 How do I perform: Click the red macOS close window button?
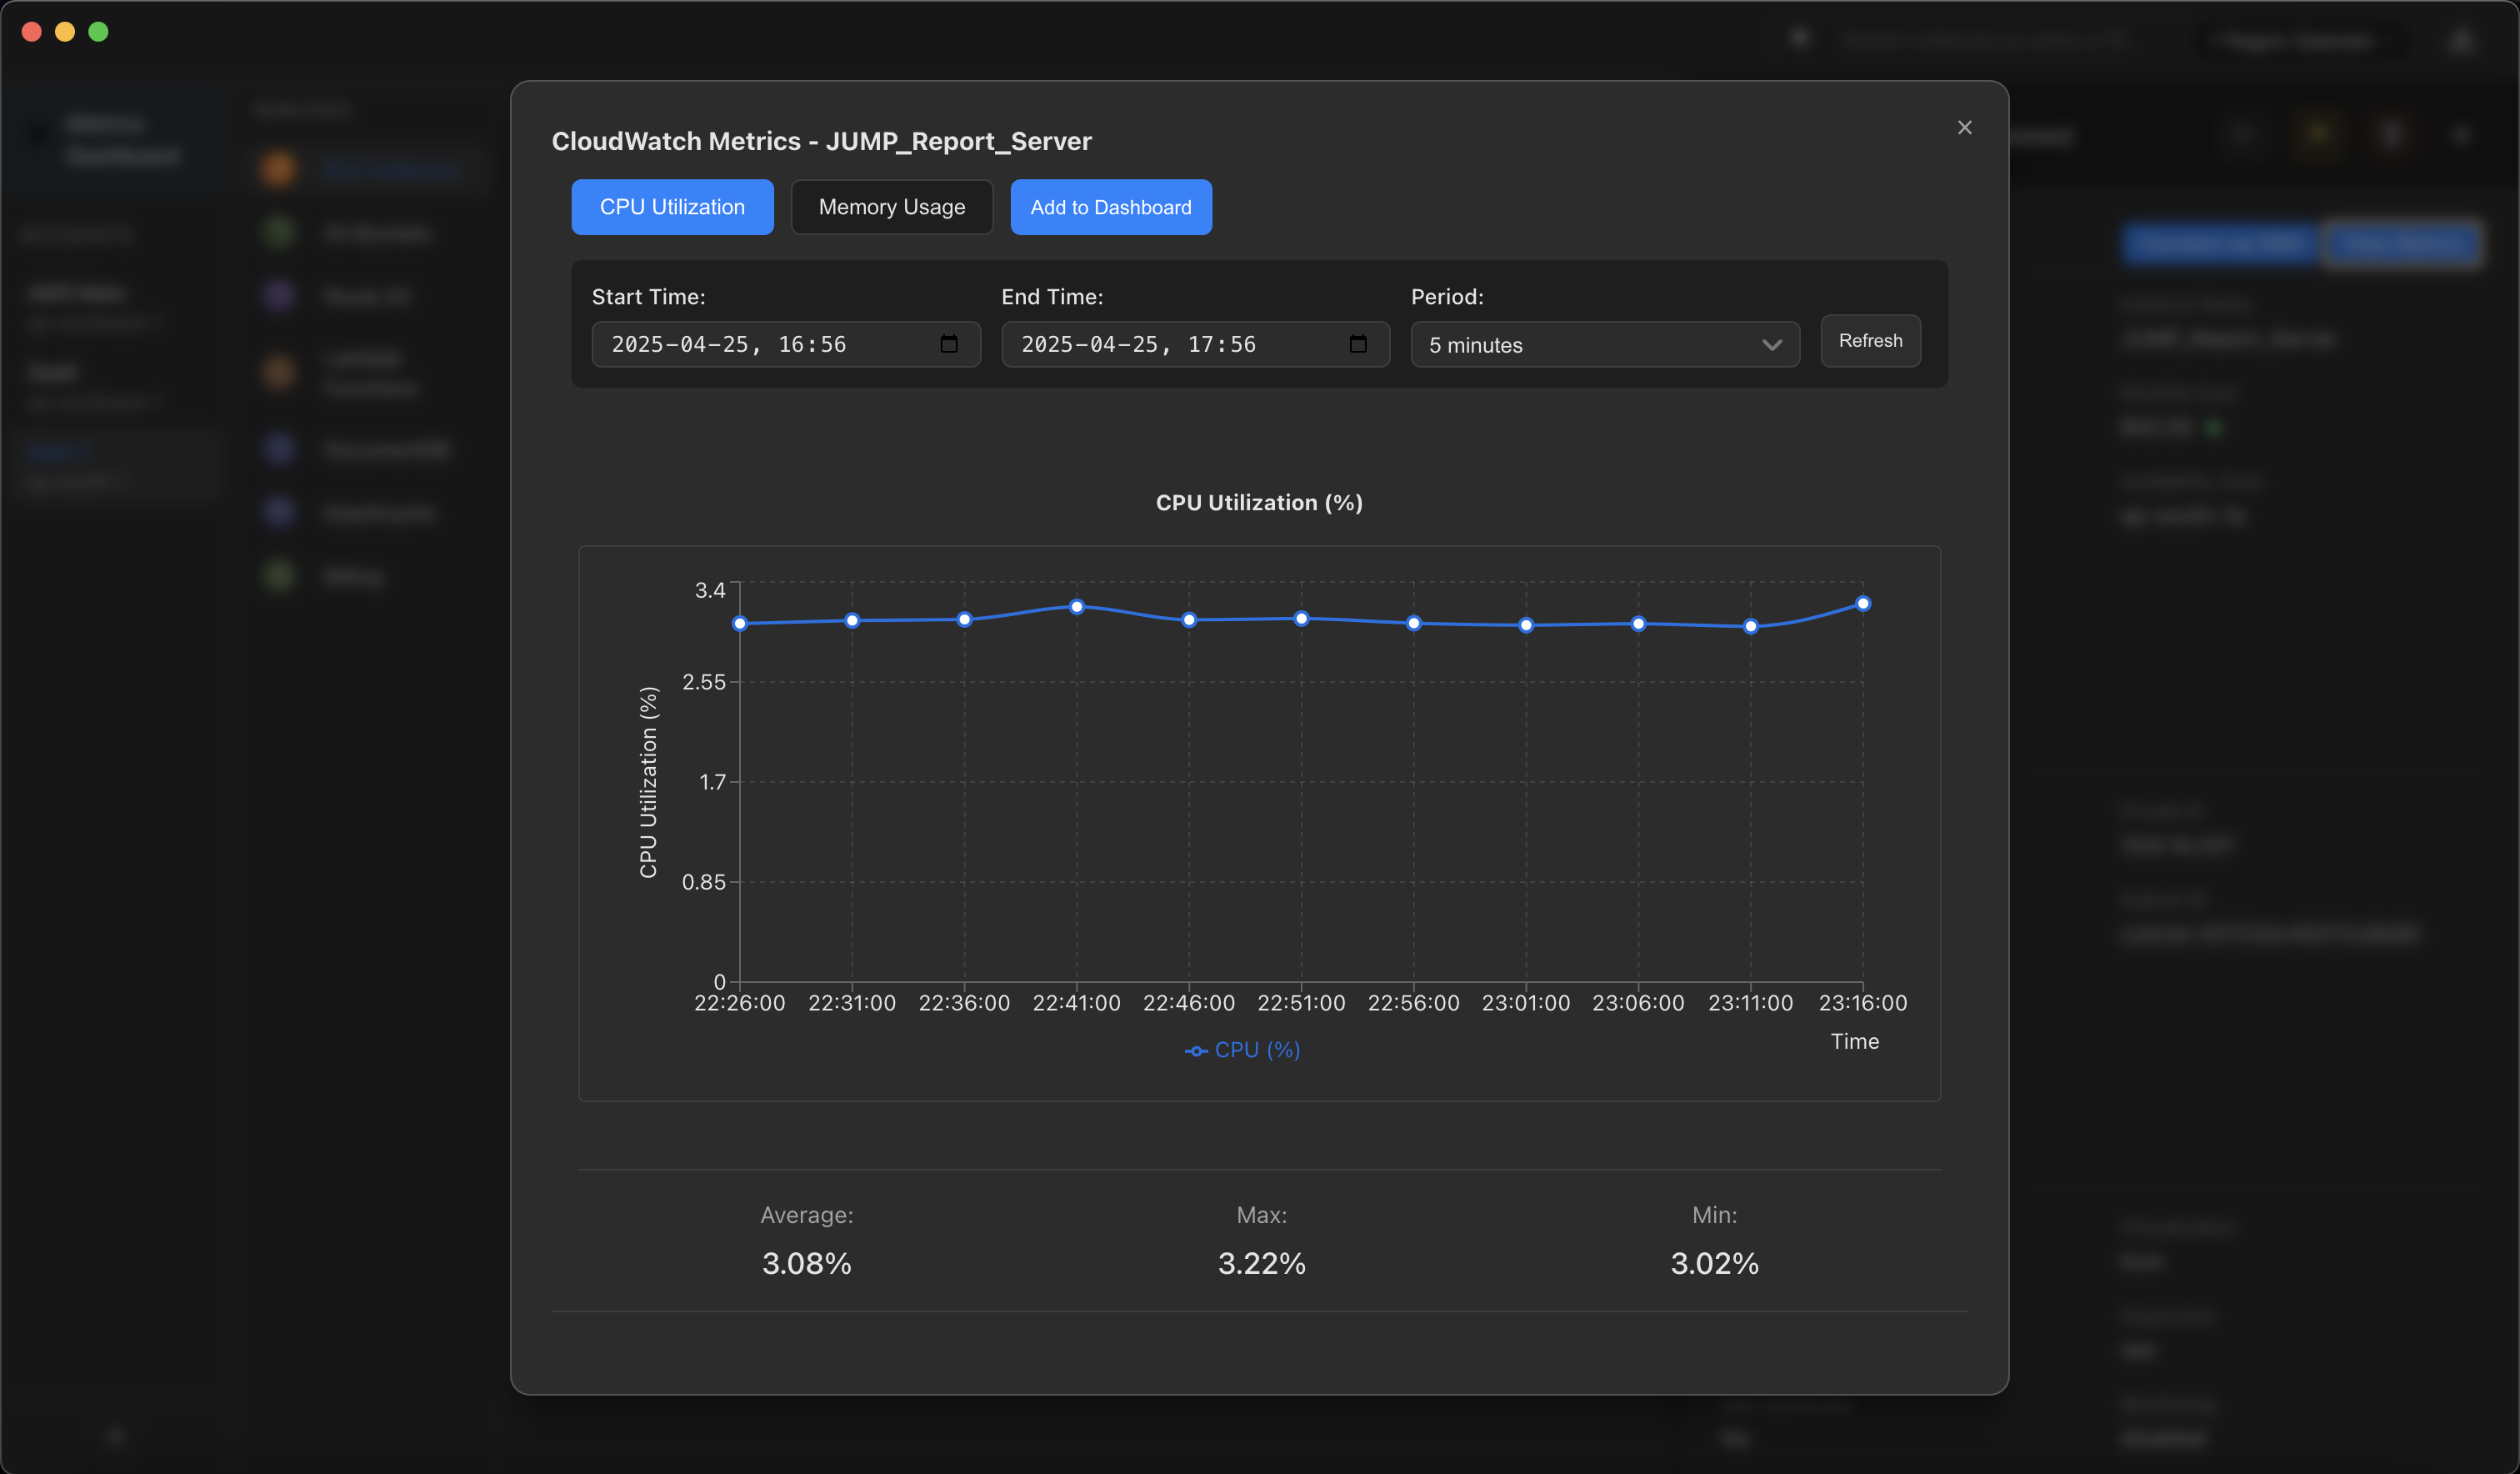coord(31,32)
